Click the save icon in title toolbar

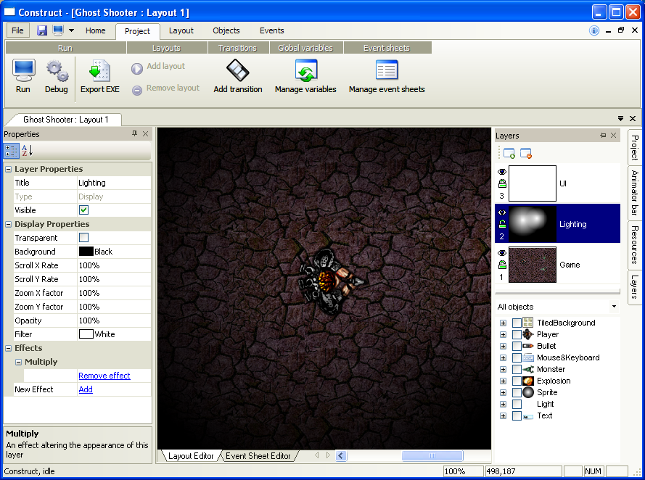pos(42,30)
